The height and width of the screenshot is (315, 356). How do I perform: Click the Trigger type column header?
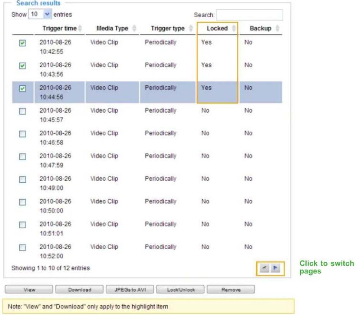(x=168, y=28)
